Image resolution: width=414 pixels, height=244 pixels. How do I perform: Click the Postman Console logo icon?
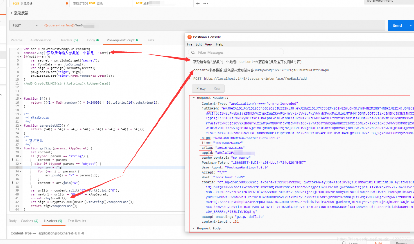[190, 37]
